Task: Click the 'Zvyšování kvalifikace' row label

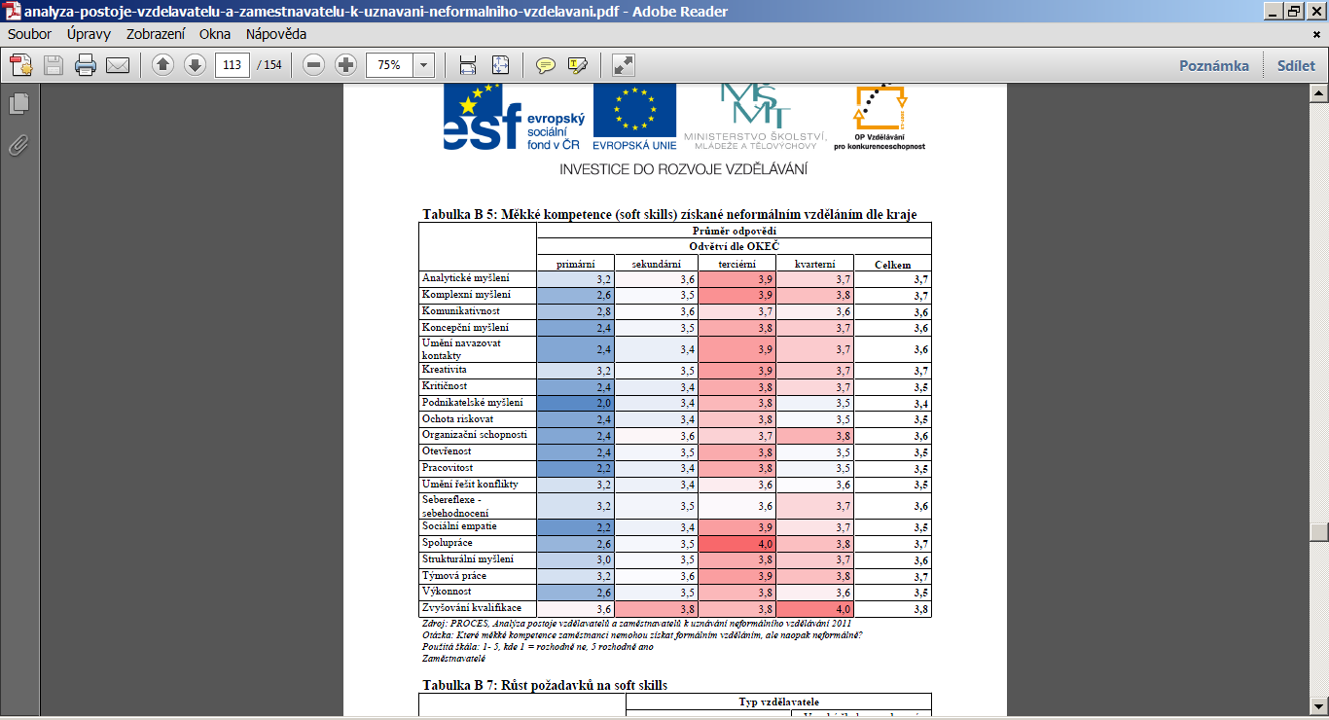Action: click(x=471, y=608)
